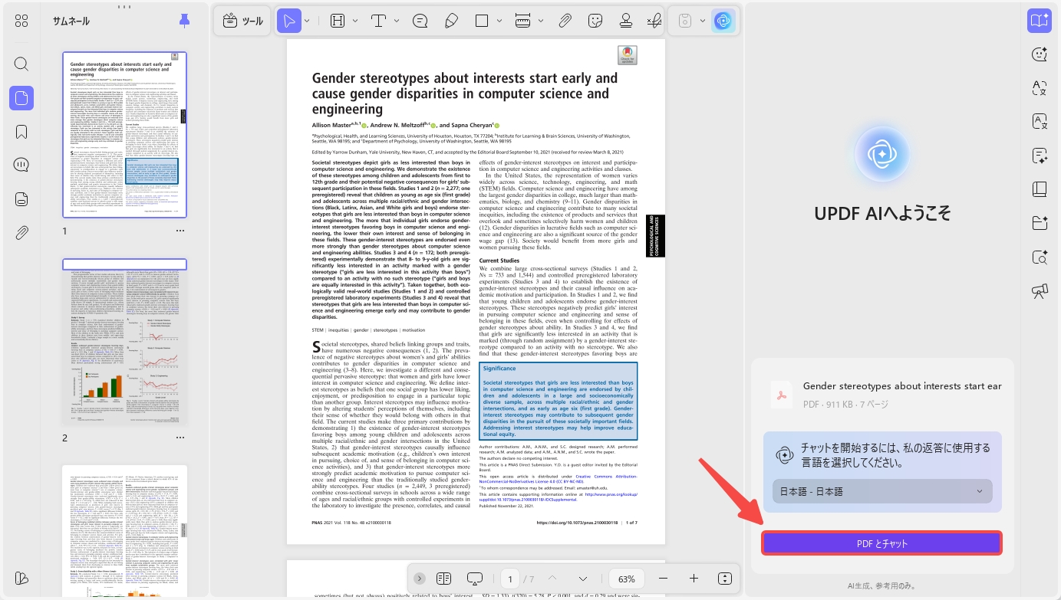1061x600 pixels.
Task: Expand the save options dropdown
Action: [x=703, y=21]
